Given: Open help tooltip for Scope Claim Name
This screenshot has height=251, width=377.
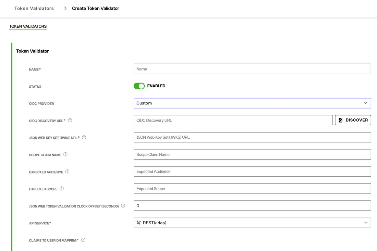Looking at the screenshot, I should point(65,154).
